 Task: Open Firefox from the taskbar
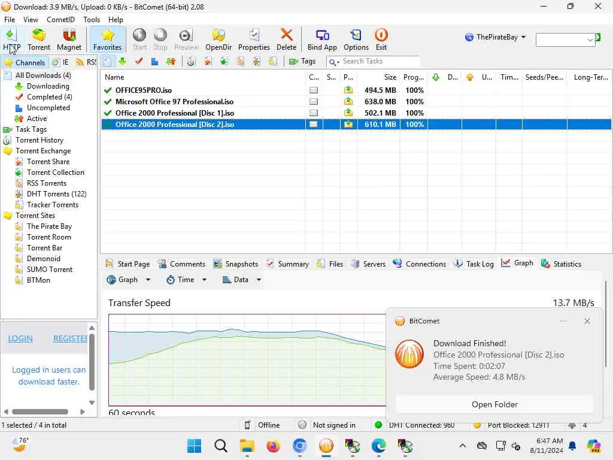coord(273,446)
